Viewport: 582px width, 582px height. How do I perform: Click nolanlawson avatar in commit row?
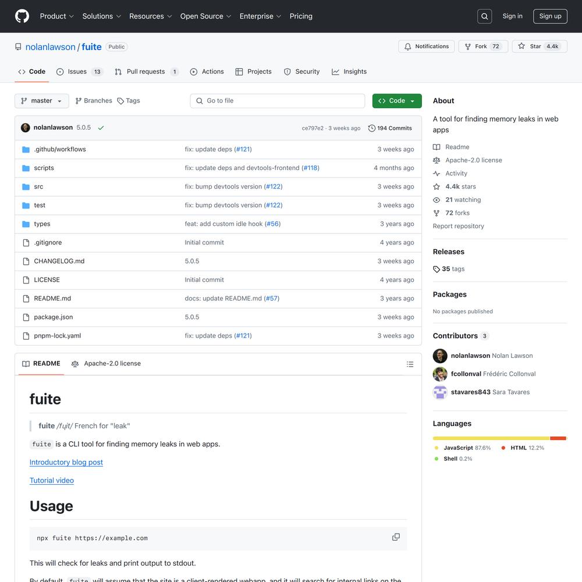[25, 127]
